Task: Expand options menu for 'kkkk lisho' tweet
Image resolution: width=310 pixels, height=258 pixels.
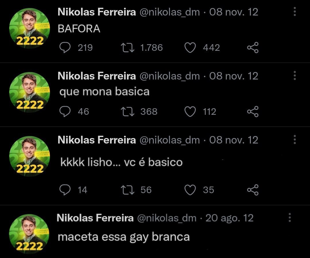Action: pos(294,140)
